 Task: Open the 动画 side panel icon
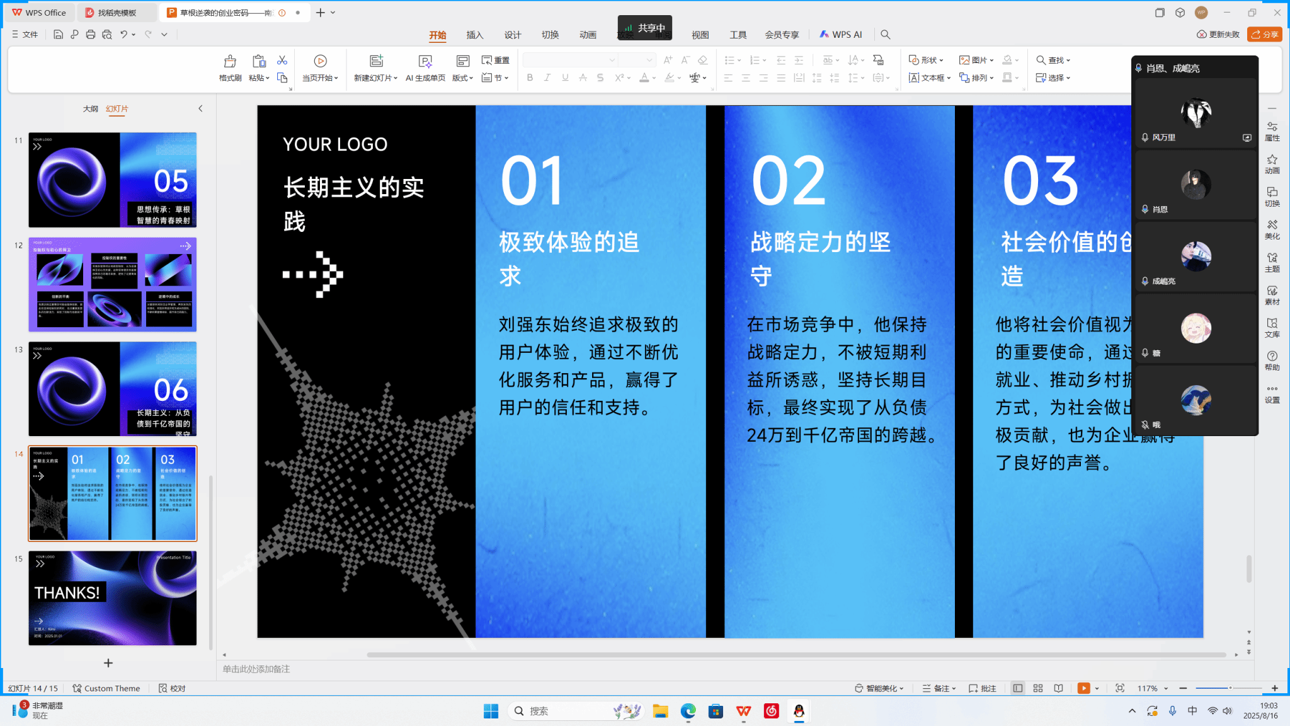point(1272,164)
